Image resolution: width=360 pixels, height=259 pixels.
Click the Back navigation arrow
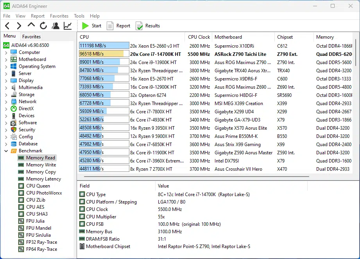[x=7, y=26]
